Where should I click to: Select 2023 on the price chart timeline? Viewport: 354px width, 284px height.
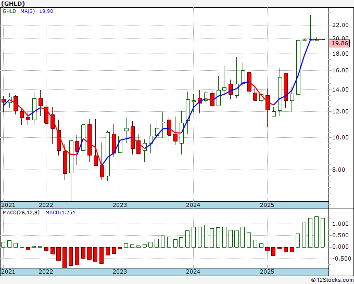pyautogui.click(x=120, y=205)
